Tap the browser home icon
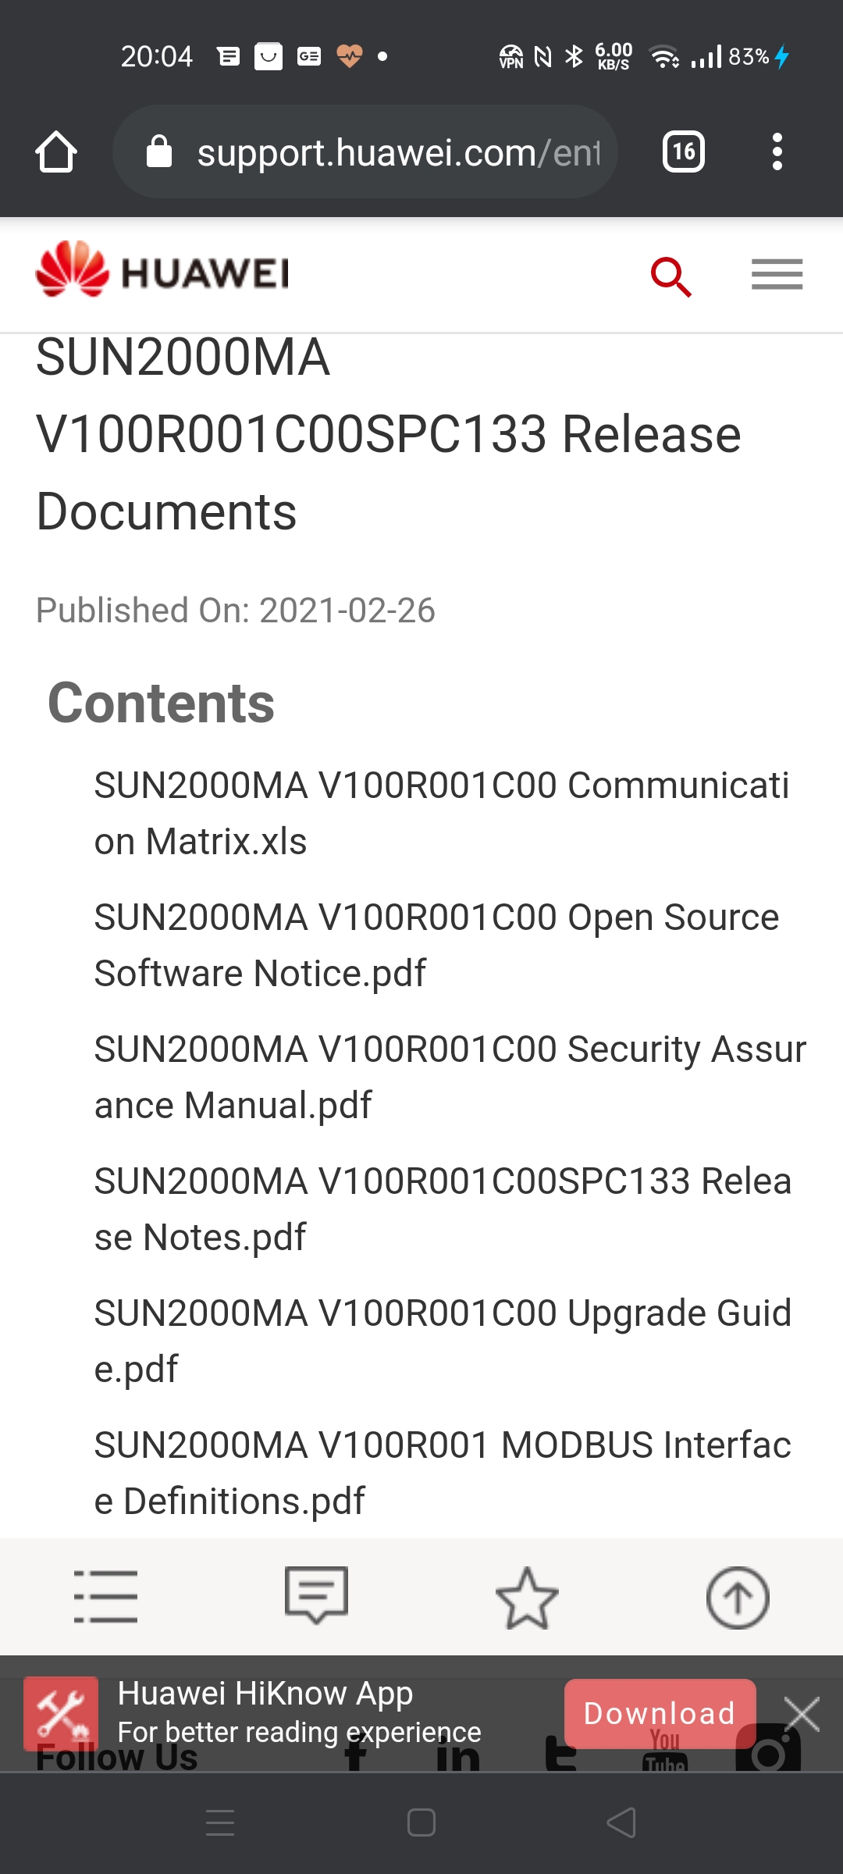Screen dimensions: 843x1874 pos(56,151)
